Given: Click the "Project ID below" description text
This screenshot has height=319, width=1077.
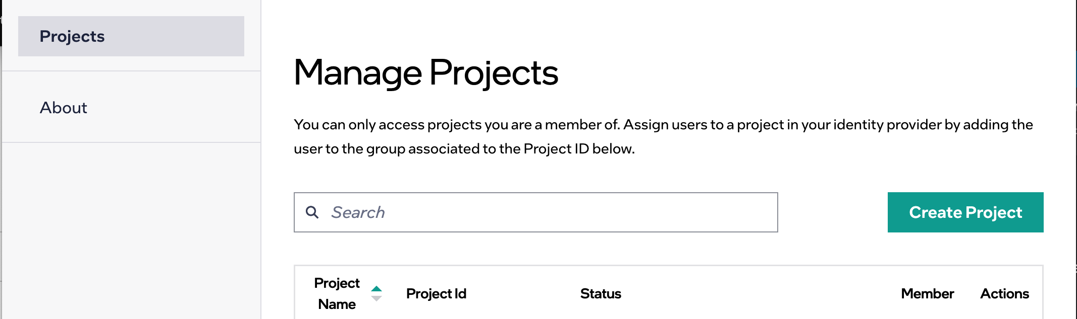Looking at the screenshot, I should pyautogui.click(x=578, y=149).
